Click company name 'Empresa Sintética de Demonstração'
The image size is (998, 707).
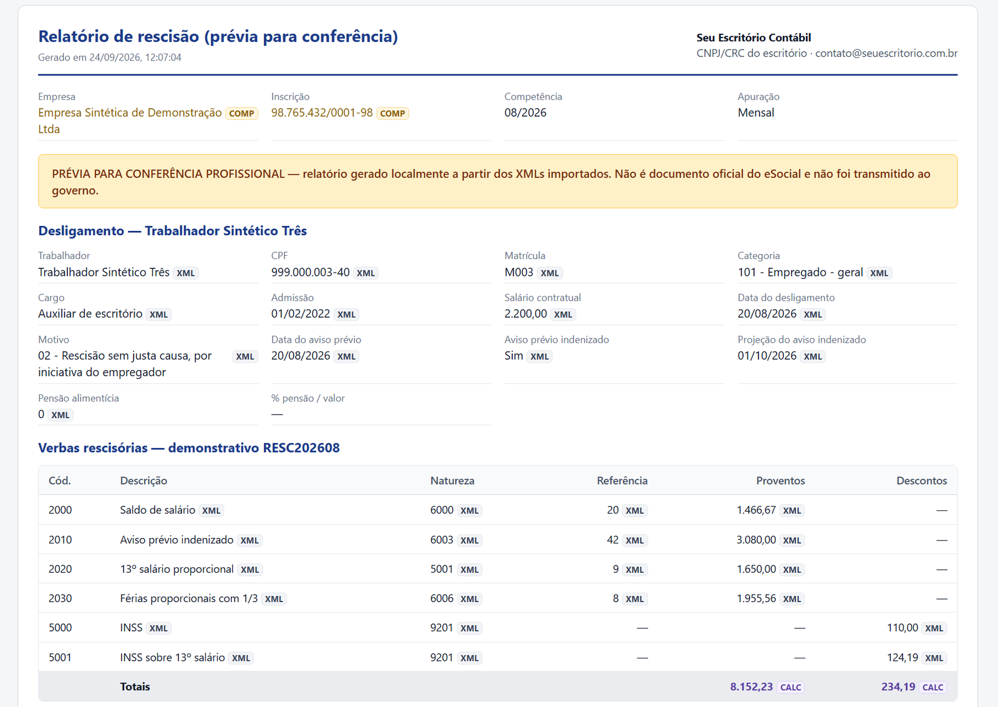pyautogui.click(x=130, y=120)
